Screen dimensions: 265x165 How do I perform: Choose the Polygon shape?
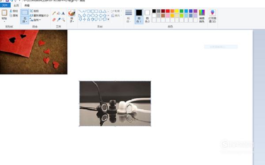click(x=101, y=12)
